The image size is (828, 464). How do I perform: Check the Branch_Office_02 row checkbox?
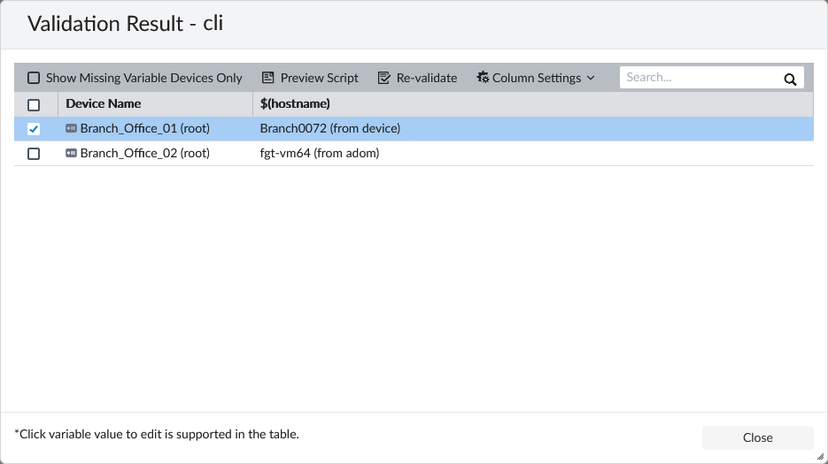pyautogui.click(x=34, y=154)
